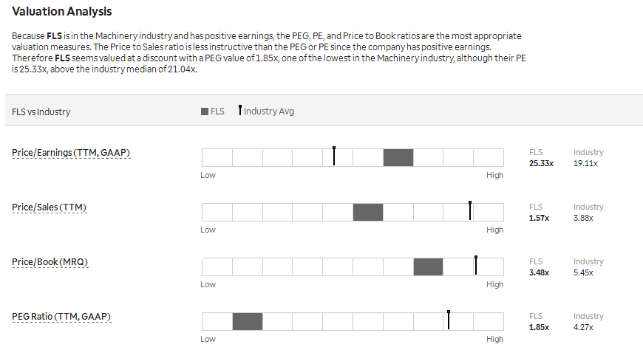
Task: Click the FLS gray block on Price/Book bar
Action: [428, 267]
